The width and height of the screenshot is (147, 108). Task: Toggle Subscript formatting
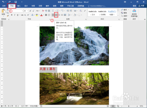pyautogui.click(x=25, y=15)
